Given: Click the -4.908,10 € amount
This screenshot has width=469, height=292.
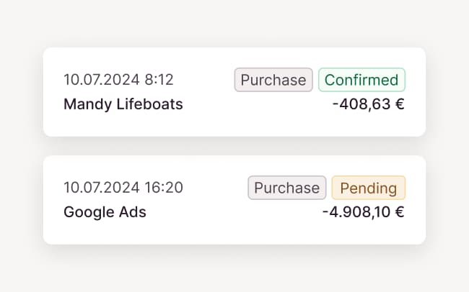Looking at the screenshot, I should 363,212.
